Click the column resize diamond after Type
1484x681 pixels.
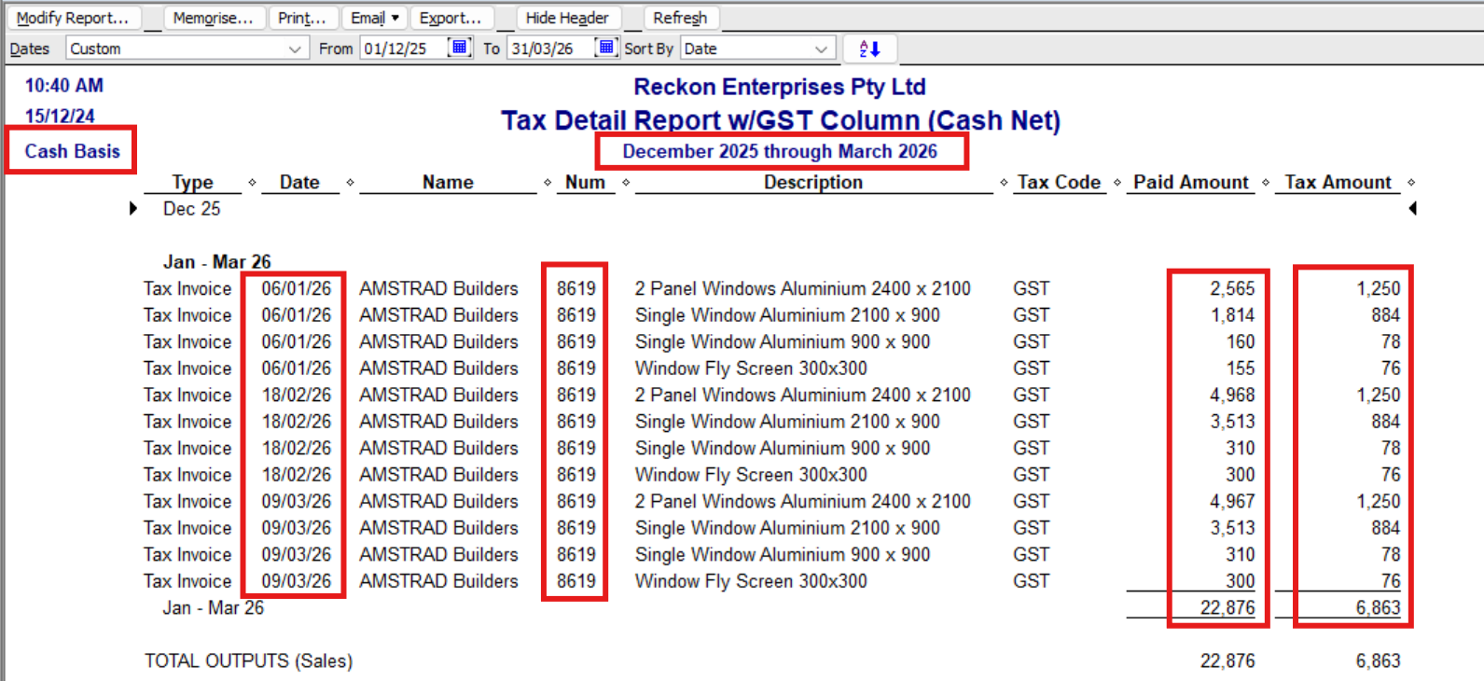(252, 182)
